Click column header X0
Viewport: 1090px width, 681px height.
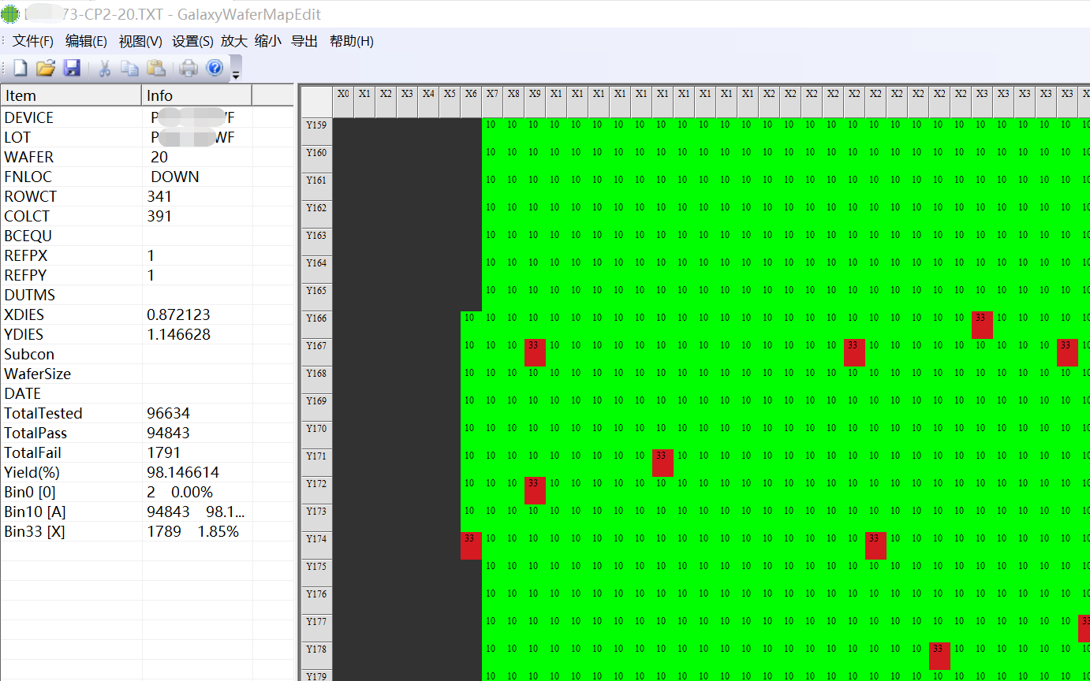pos(342,92)
